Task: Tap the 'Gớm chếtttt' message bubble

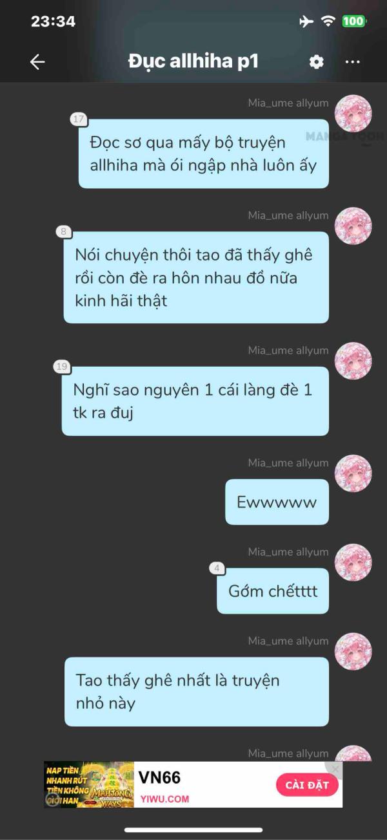Action: [x=273, y=591]
